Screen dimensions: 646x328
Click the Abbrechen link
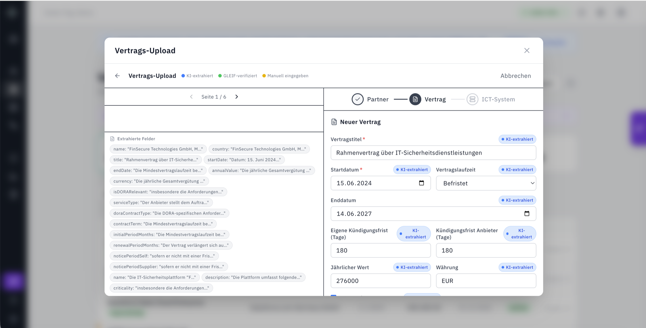click(515, 76)
